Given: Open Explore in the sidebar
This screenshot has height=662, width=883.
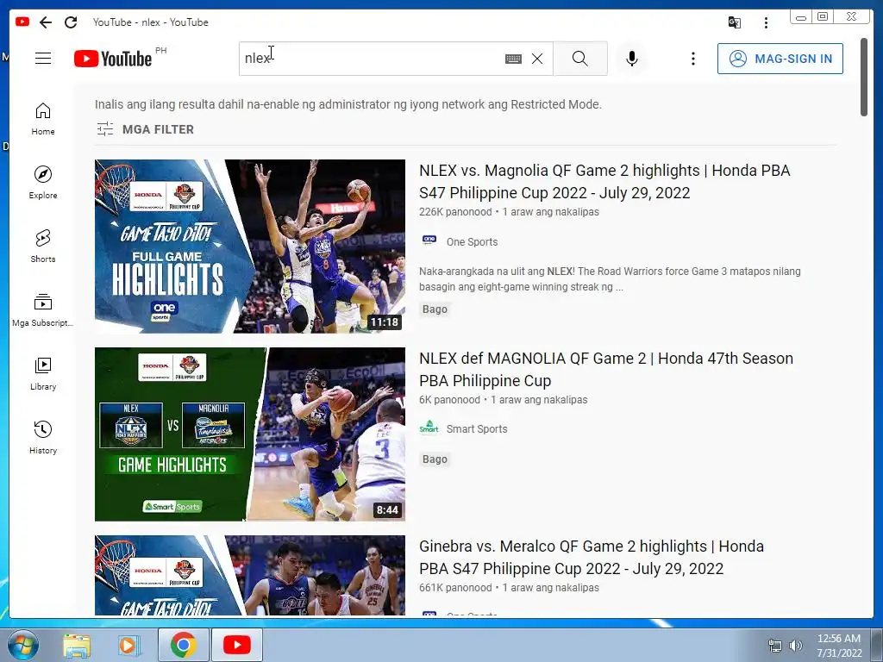Looking at the screenshot, I should tap(43, 183).
